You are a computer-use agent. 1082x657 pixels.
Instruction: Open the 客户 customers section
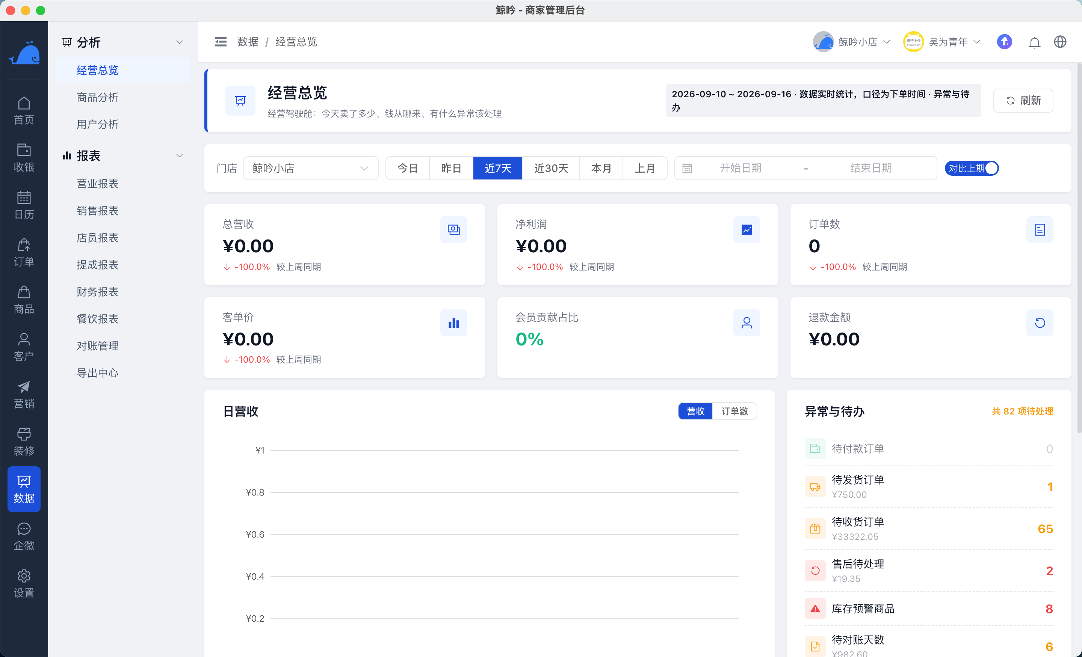[24, 347]
